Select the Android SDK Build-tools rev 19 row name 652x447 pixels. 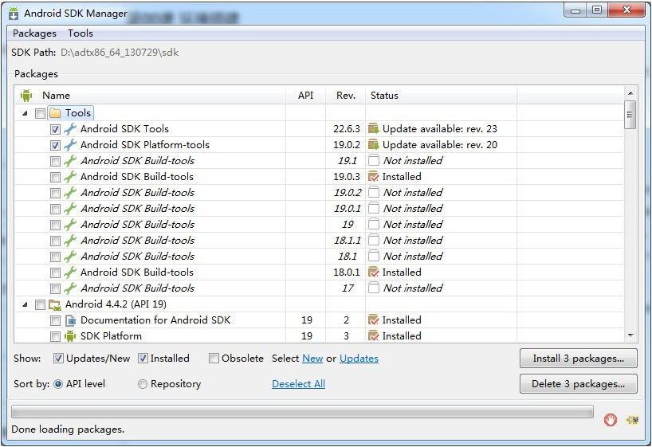click(138, 225)
